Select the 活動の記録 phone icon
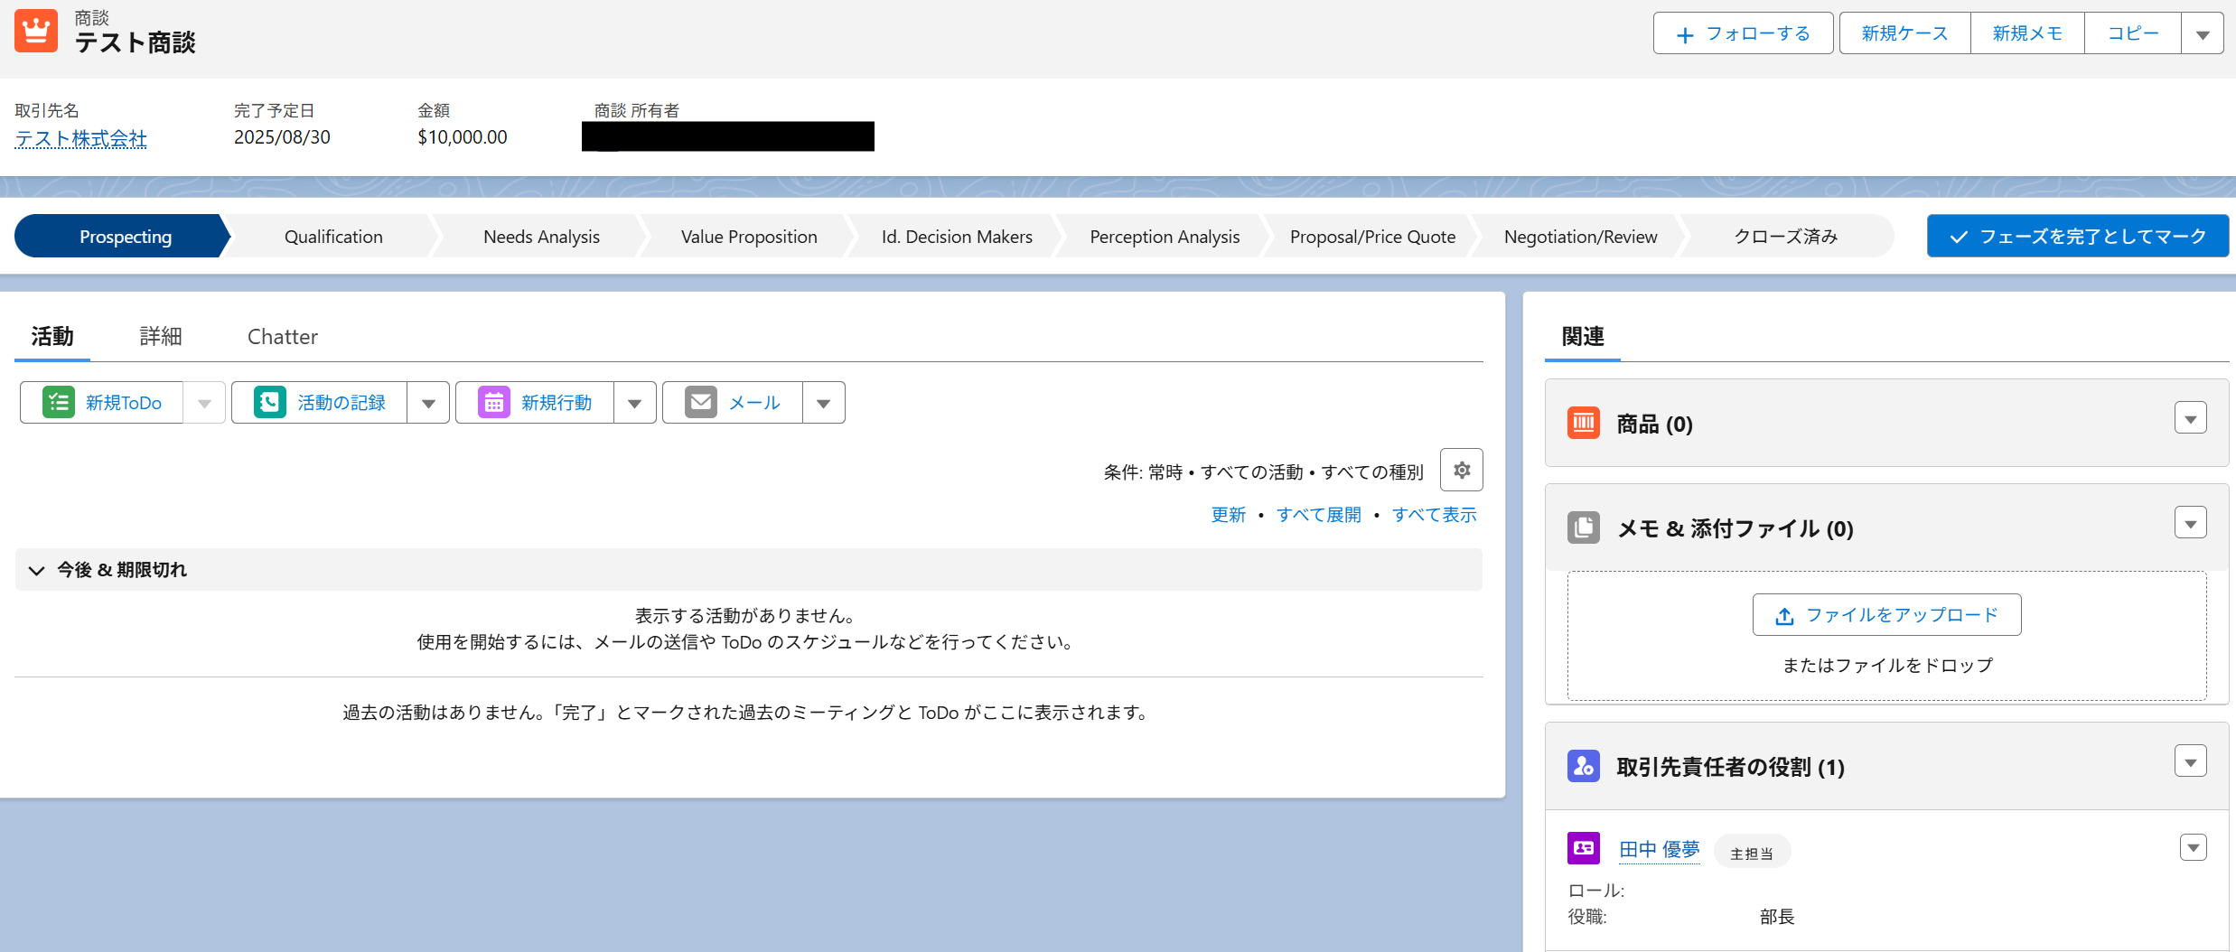2236x952 pixels. (268, 402)
